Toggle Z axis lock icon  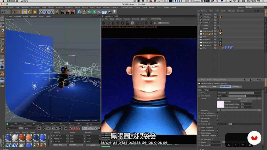coord(51,12)
